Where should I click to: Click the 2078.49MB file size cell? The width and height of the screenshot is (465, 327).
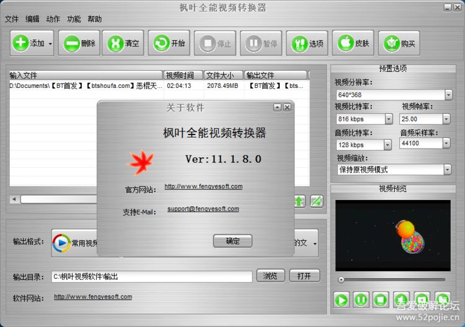click(223, 86)
